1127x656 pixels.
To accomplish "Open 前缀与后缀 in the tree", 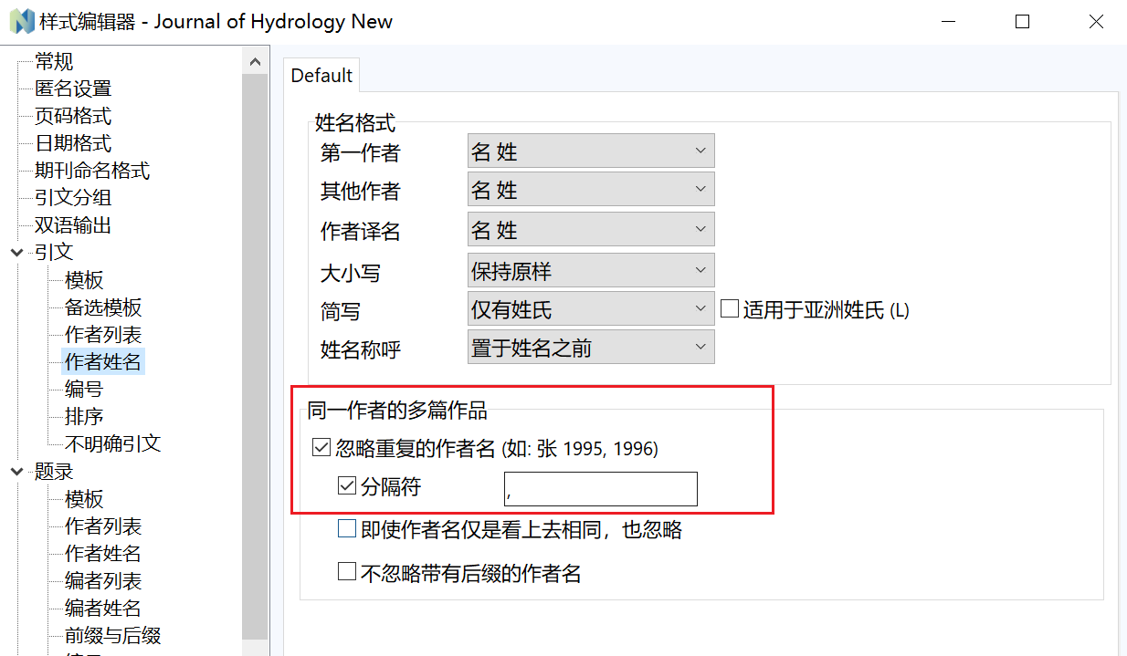I will point(112,636).
